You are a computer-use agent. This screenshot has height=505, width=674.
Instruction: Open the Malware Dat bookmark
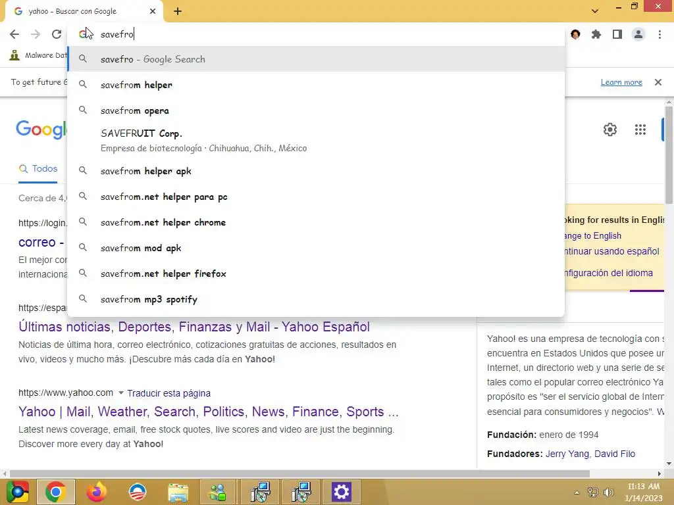pos(39,55)
